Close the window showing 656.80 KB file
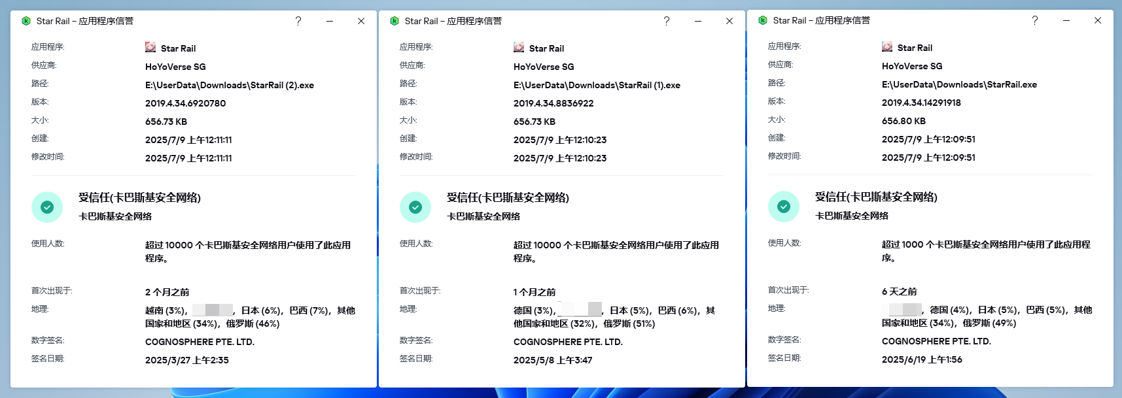Viewport: 1122px width, 398px height. click(1098, 20)
